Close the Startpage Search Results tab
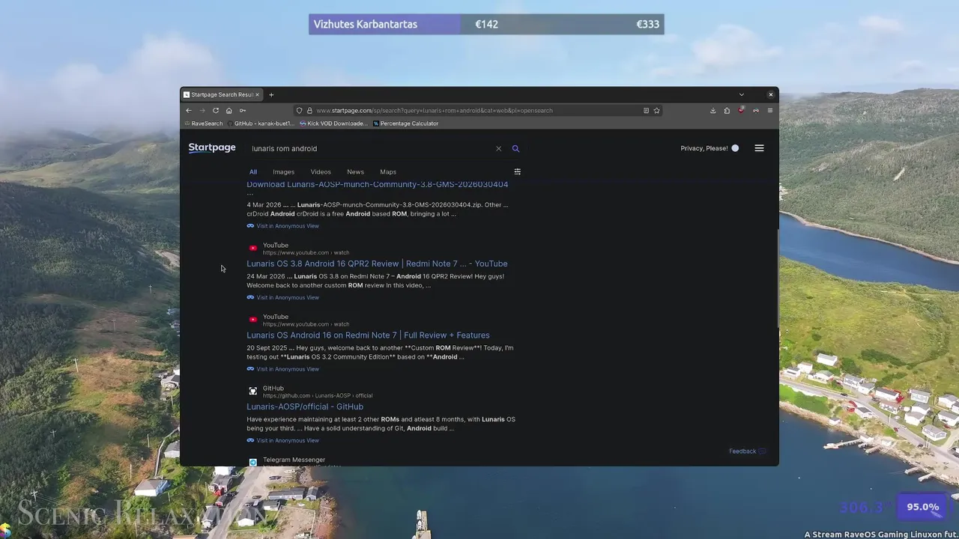Image resolution: width=959 pixels, height=539 pixels. coord(257,94)
